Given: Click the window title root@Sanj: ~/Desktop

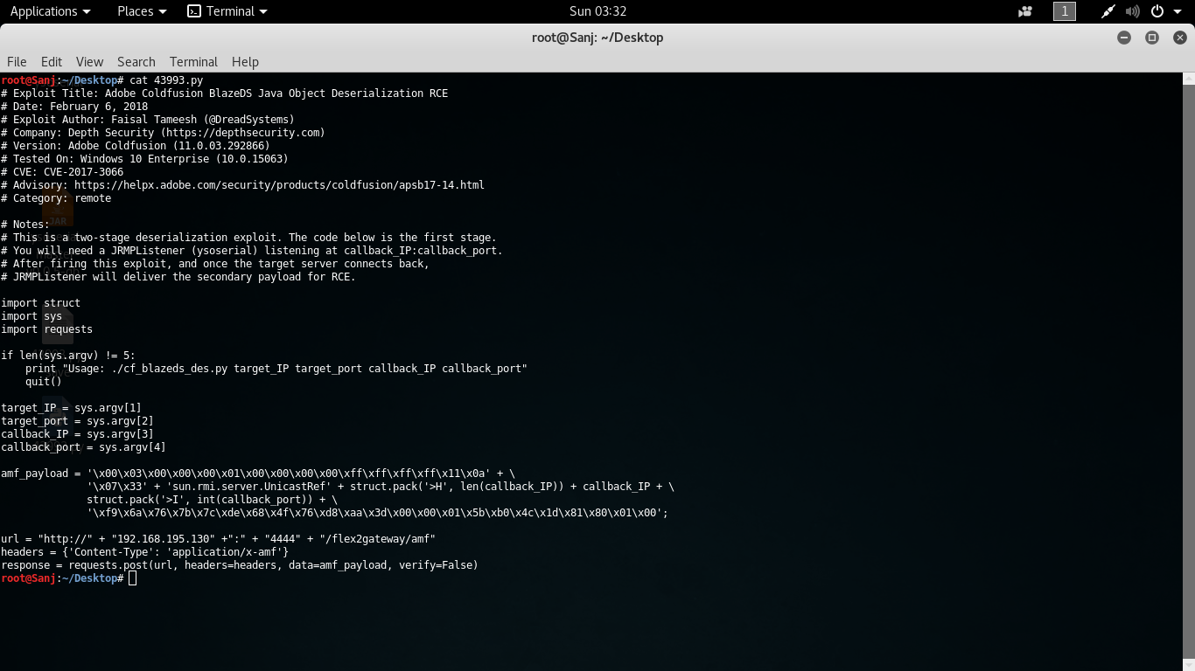Looking at the screenshot, I should tap(597, 38).
